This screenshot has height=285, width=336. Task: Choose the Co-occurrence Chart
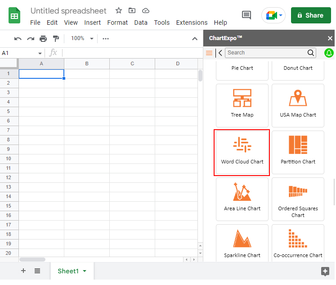298,243
